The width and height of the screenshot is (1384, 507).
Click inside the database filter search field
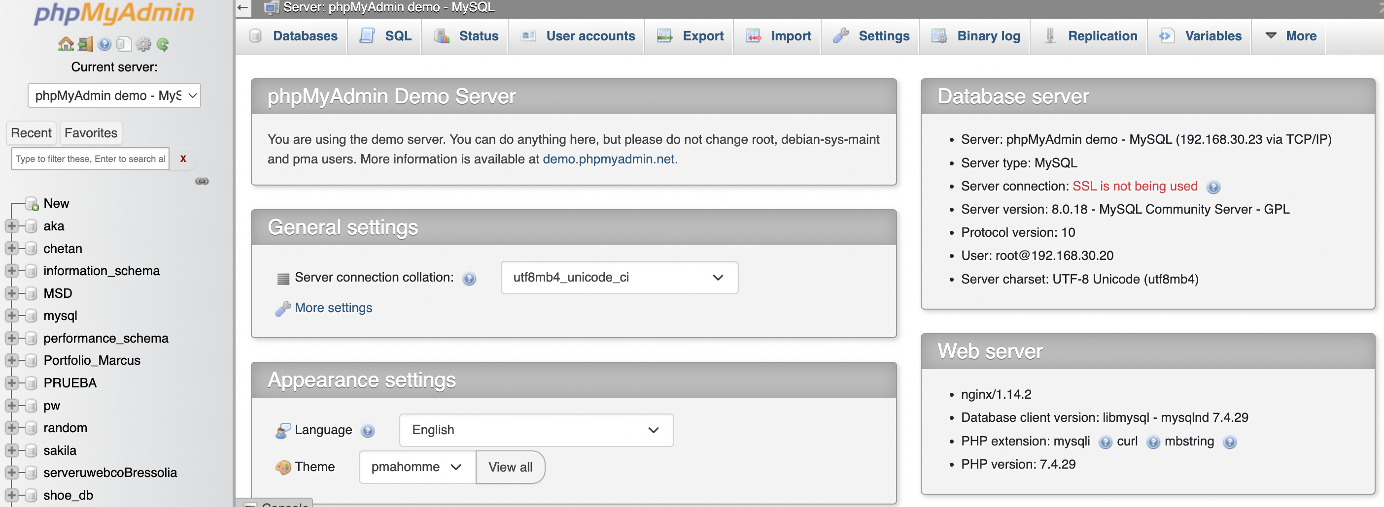click(x=89, y=158)
